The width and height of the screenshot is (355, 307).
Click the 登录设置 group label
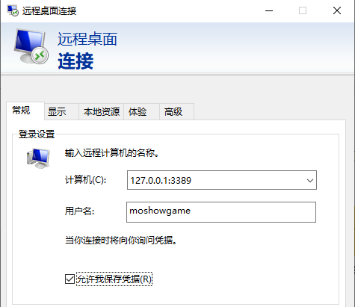37,134
